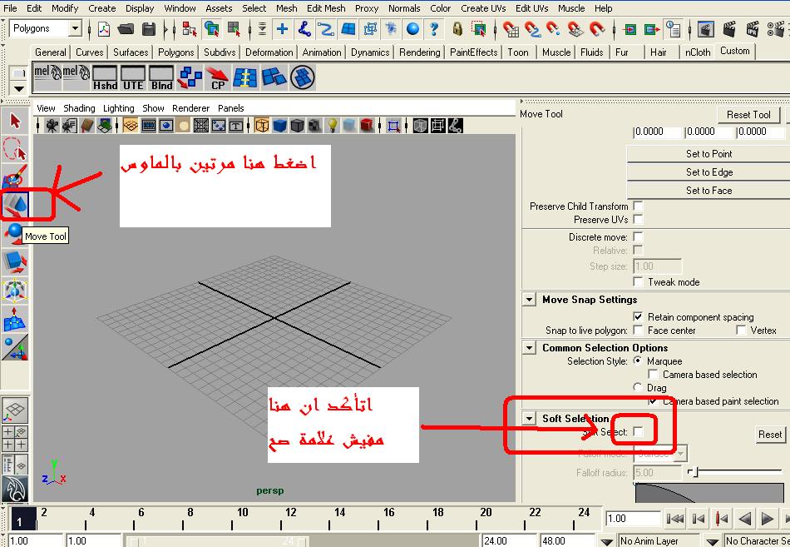790x547 pixels.
Task: Switch to single perspective layout
Action: point(15,410)
